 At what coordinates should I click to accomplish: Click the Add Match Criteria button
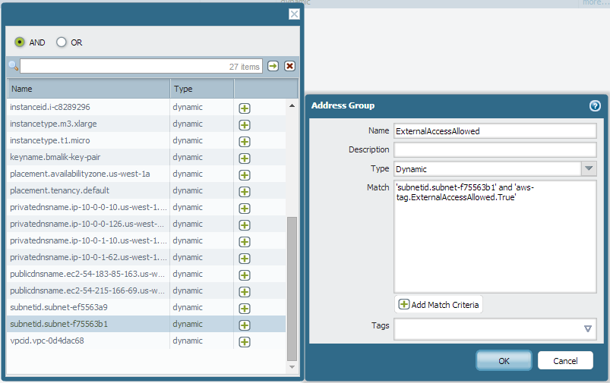point(438,305)
